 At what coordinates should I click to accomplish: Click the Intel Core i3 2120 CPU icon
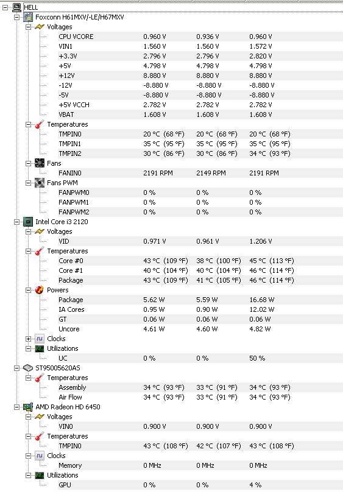click(28, 222)
